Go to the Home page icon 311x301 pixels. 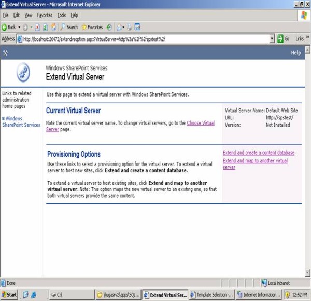click(x=53, y=27)
